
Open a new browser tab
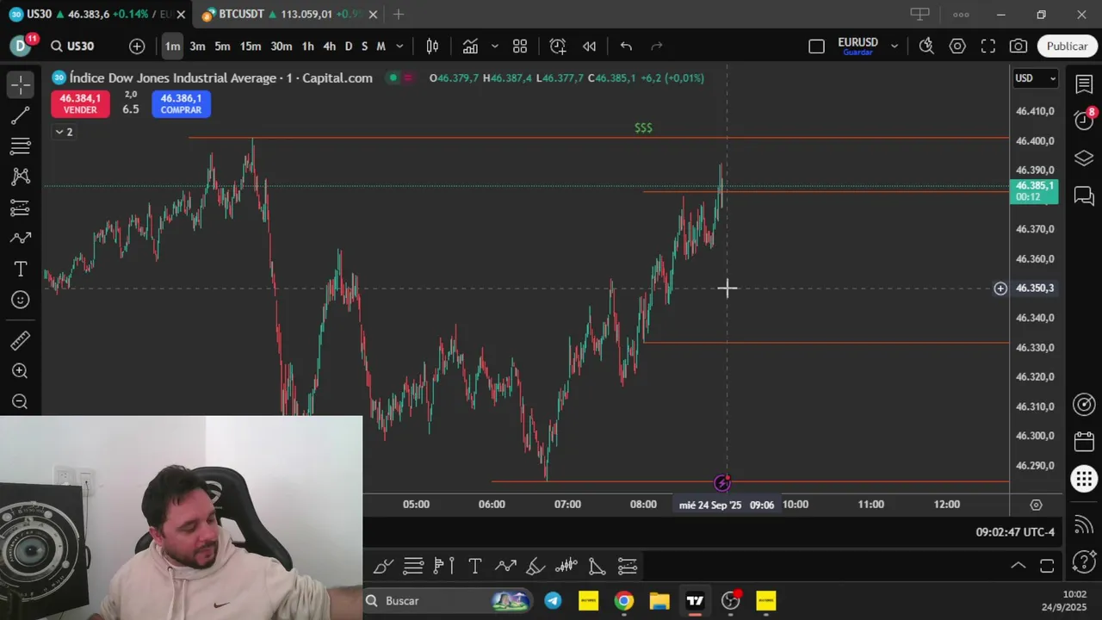398,15
